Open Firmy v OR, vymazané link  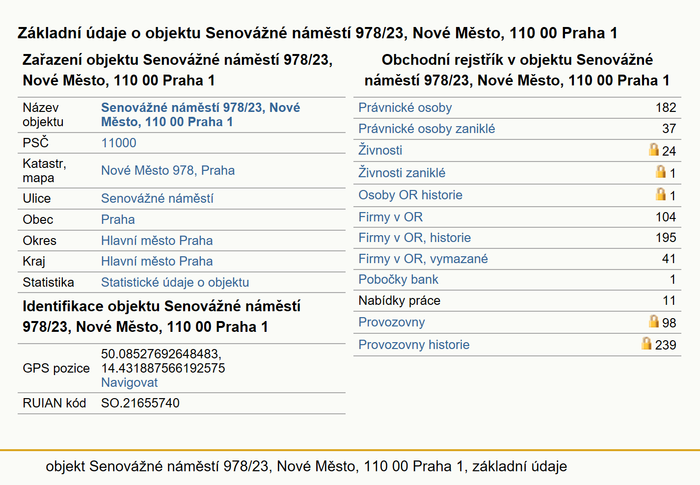pyautogui.click(x=423, y=259)
